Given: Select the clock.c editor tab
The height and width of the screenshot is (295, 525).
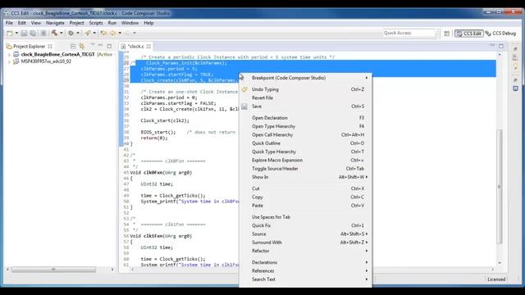Looking at the screenshot, I should click(x=135, y=47).
